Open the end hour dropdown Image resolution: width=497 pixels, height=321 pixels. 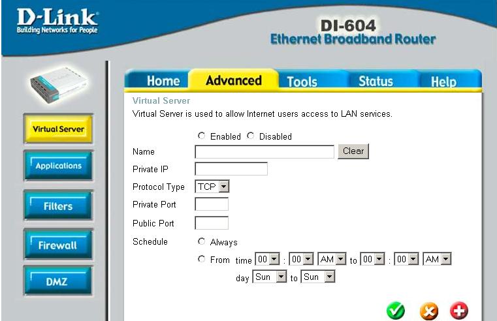pos(372,259)
